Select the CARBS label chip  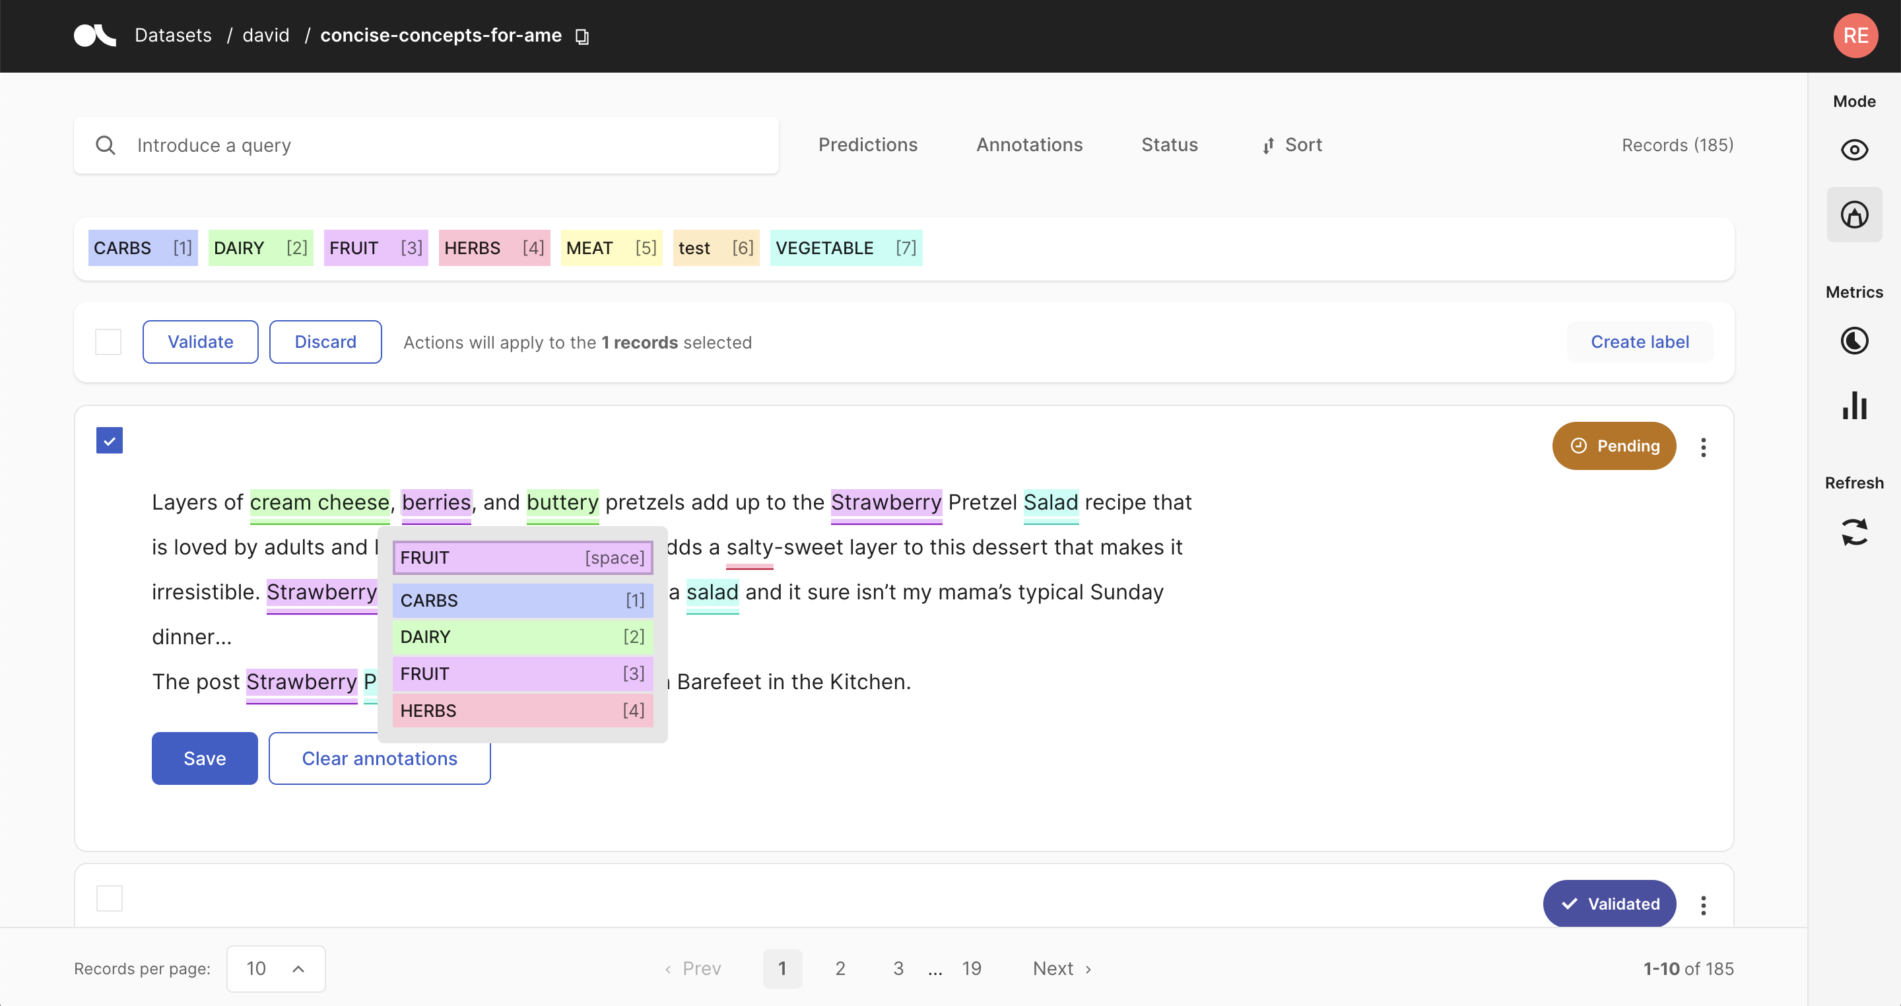pos(143,248)
